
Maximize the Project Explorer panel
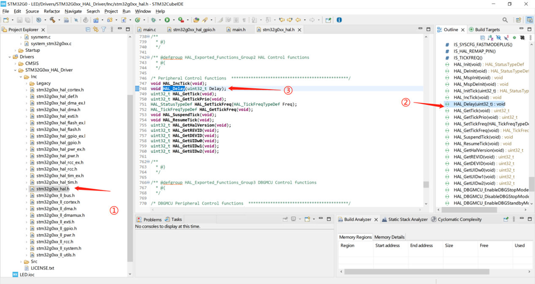[x=128, y=29]
